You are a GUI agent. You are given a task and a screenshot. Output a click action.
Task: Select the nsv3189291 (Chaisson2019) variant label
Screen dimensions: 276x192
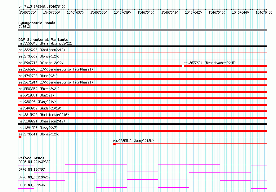pos(42,121)
